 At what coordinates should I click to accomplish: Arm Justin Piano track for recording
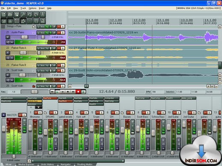point(8,37)
